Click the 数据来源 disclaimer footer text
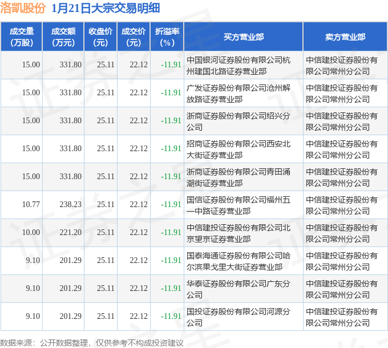 pos(92,342)
